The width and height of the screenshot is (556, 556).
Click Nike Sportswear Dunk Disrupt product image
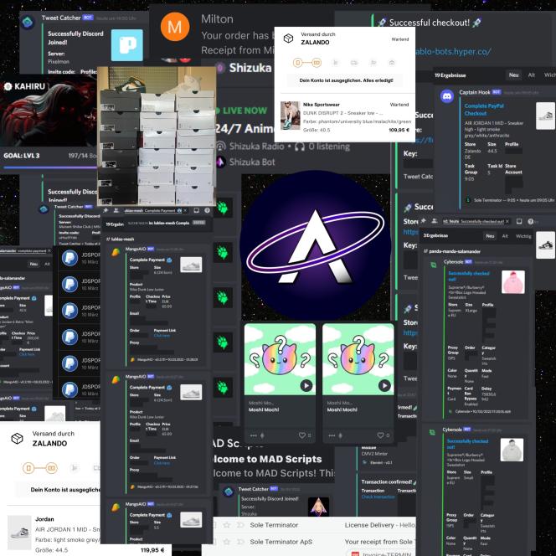pyautogui.click(x=290, y=116)
